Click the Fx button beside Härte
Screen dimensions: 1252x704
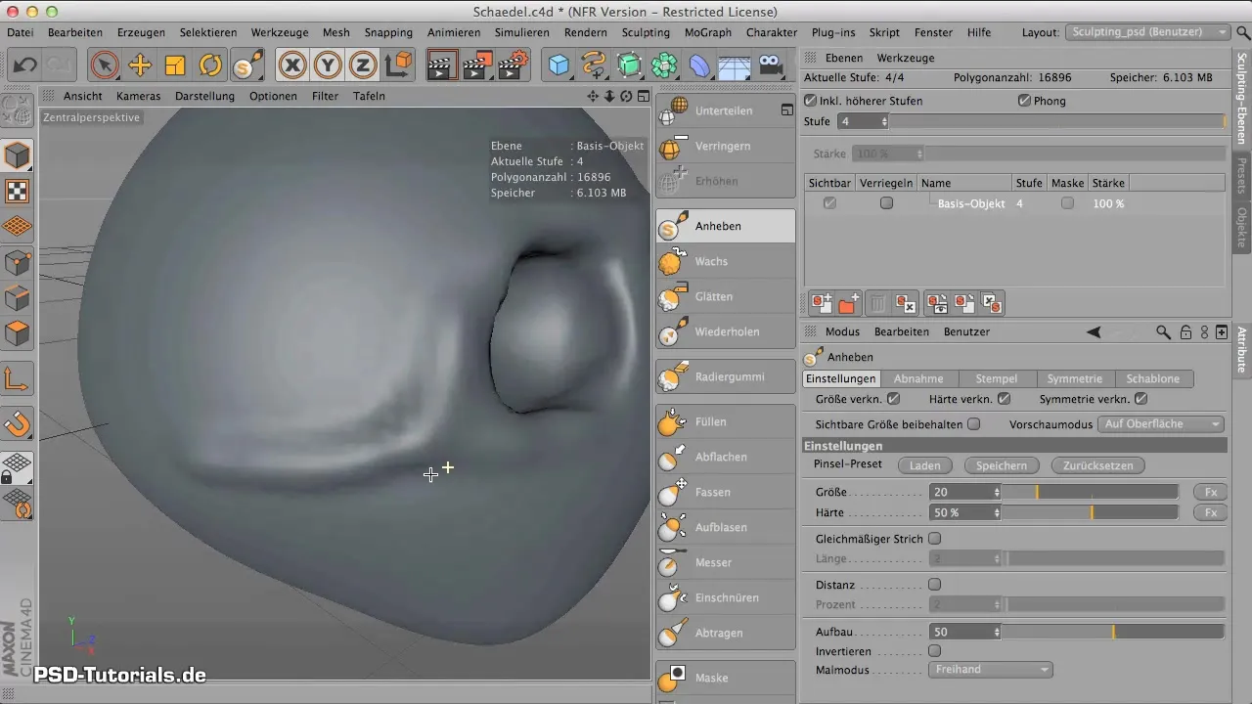point(1210,512)
